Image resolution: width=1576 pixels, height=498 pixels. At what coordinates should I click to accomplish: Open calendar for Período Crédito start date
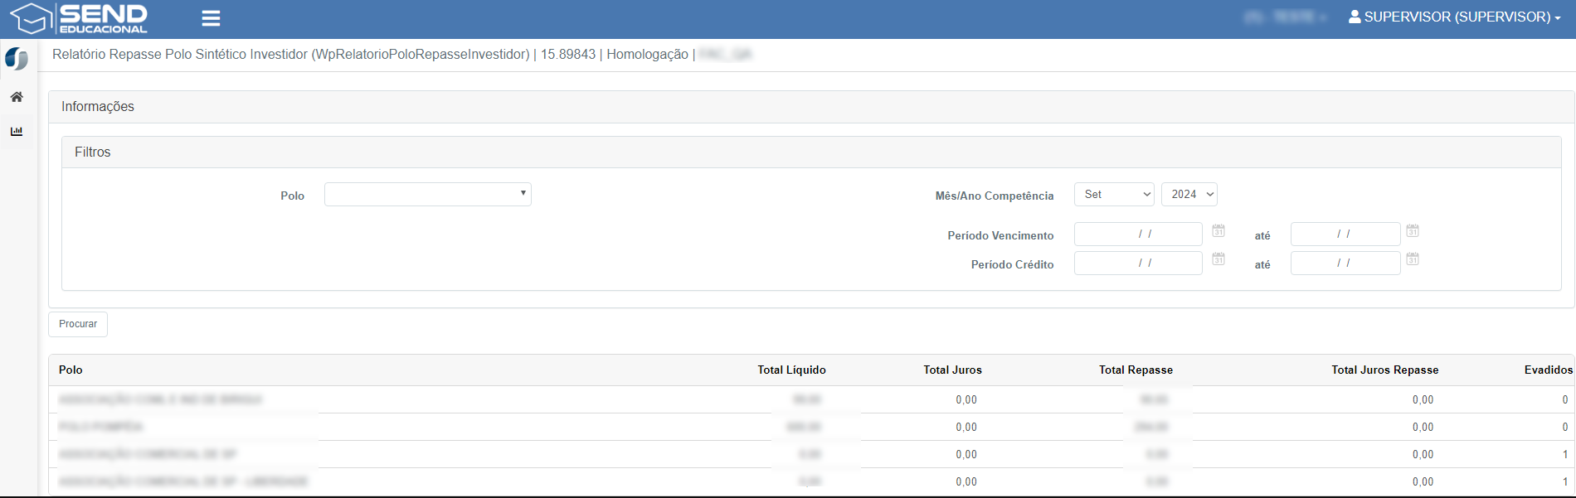point(1218,259)
